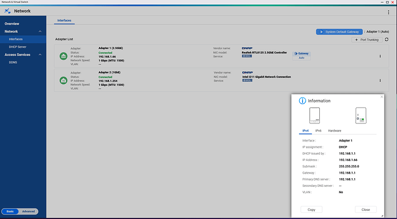Switch to the Hardware tab
The width and height of the screenshot is (397, 219).
[334, 130]
